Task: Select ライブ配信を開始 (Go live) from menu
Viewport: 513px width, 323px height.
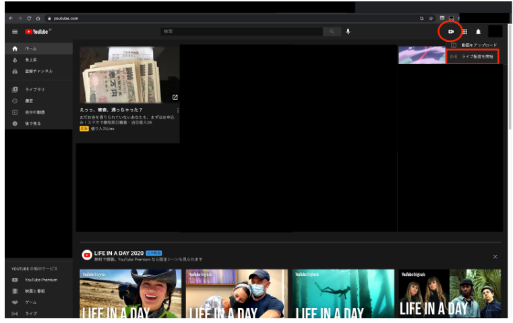Action: 477,57
